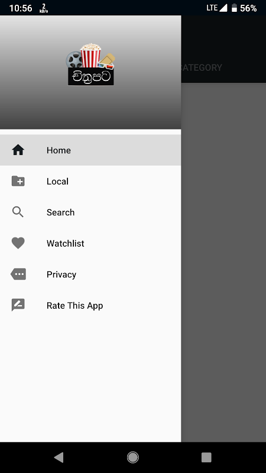266x473 pixels.
Task: Open the Privacy menu entry
Action: click(x=90, y=274)
